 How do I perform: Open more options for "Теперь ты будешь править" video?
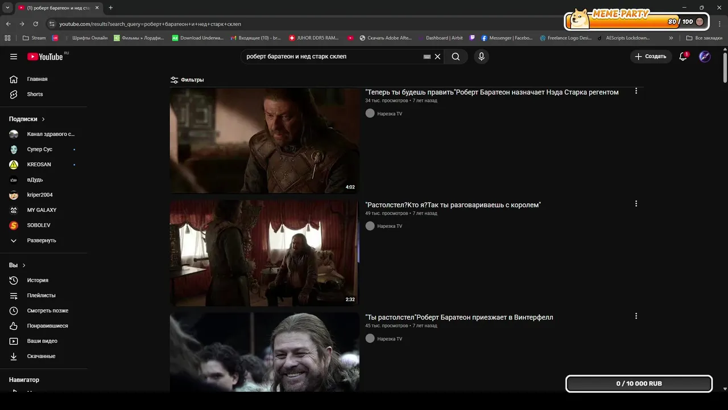[x=636, y=91]
